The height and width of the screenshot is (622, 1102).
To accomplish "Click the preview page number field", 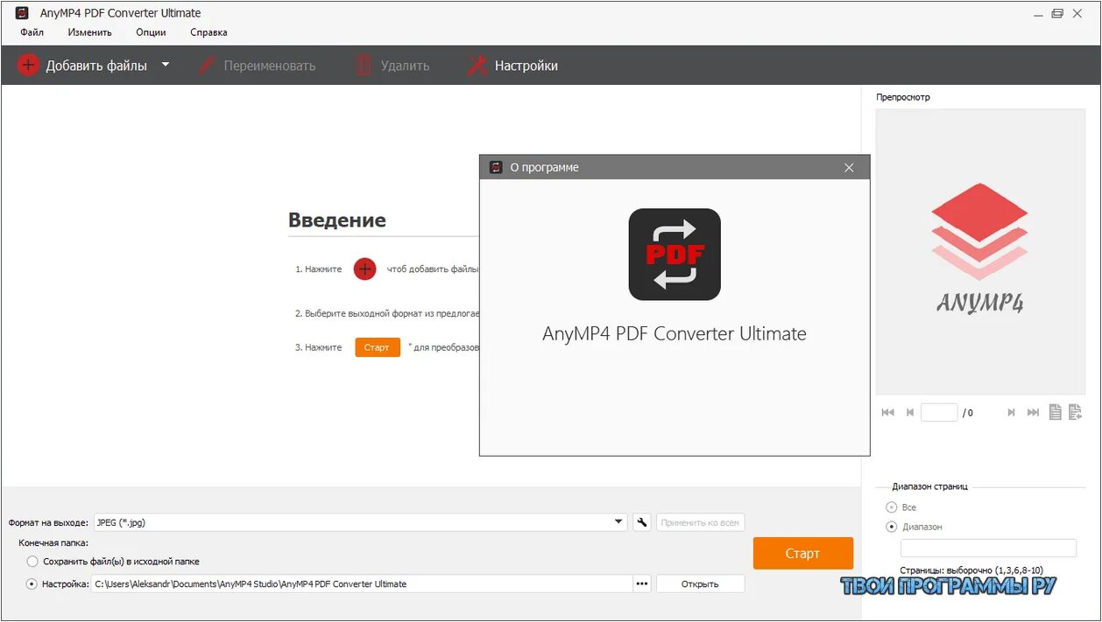I will click(x=939, y=412).
